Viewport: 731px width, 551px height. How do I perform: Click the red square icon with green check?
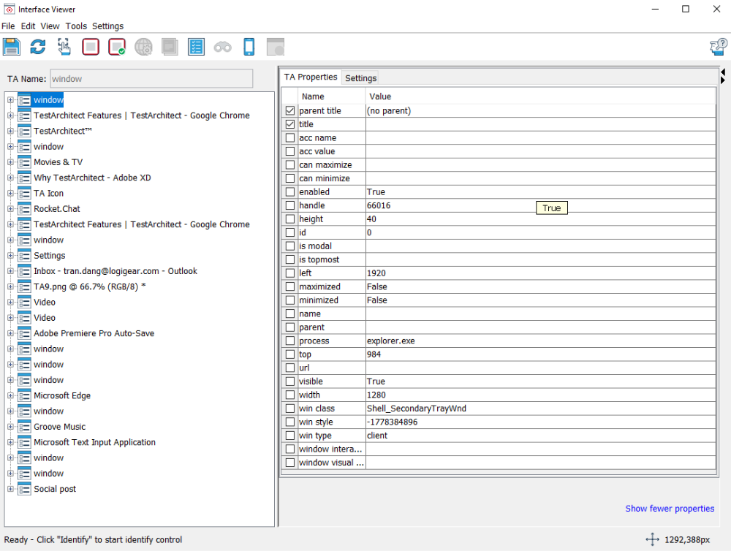tap(117, 47)
